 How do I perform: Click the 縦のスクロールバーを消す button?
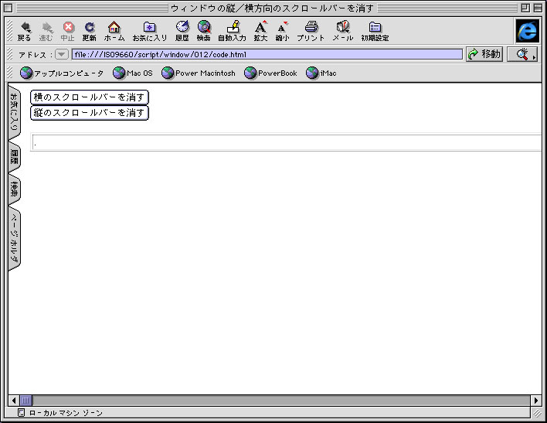click(89, 112)
